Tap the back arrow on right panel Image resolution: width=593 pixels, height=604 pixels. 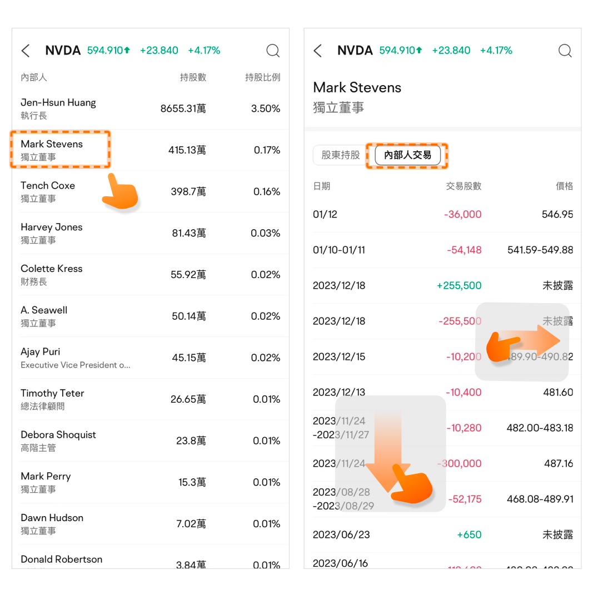coord(318,51)
